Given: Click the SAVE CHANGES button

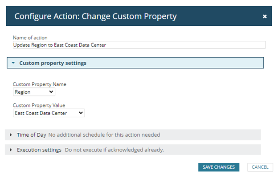Looking at the screenshot, I should pyautogui.click(x=219, y=167).
